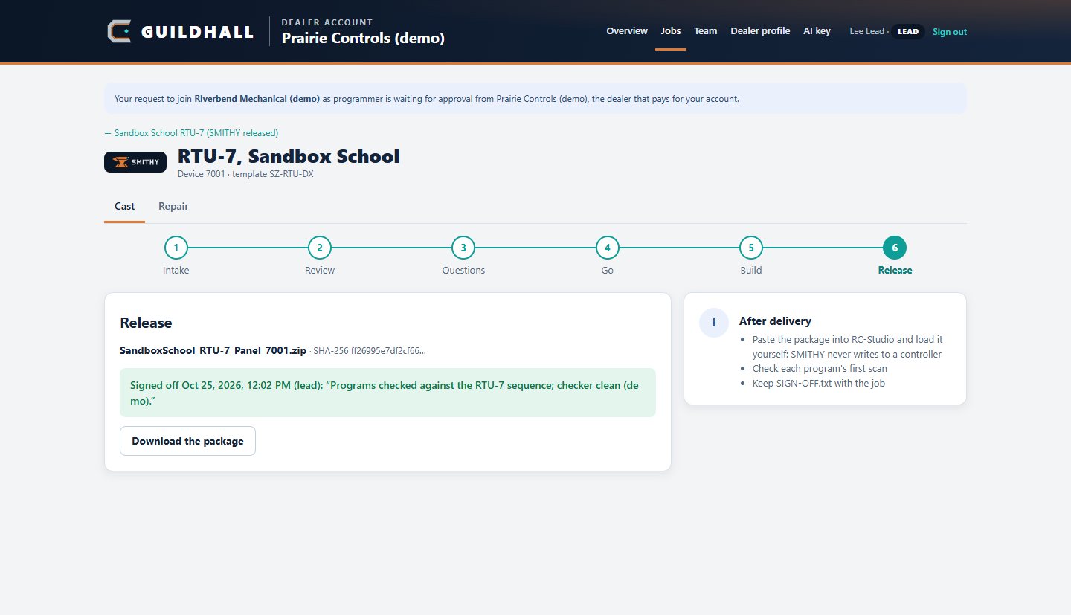Click the Guildhall logo icon
The image size is (1071, 615).
coord(119,31)
